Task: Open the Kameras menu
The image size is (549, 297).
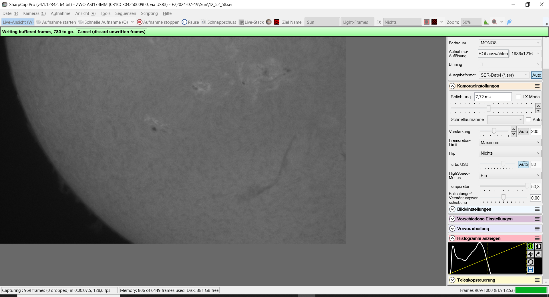Action: [x=34, y=13]
